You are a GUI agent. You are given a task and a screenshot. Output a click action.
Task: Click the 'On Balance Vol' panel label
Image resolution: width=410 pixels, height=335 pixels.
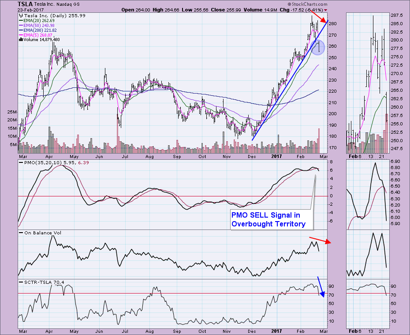click(x=43, y=233)
